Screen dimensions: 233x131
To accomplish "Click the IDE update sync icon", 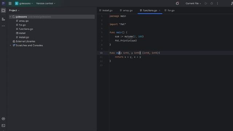I will click(x=177, y=3).
